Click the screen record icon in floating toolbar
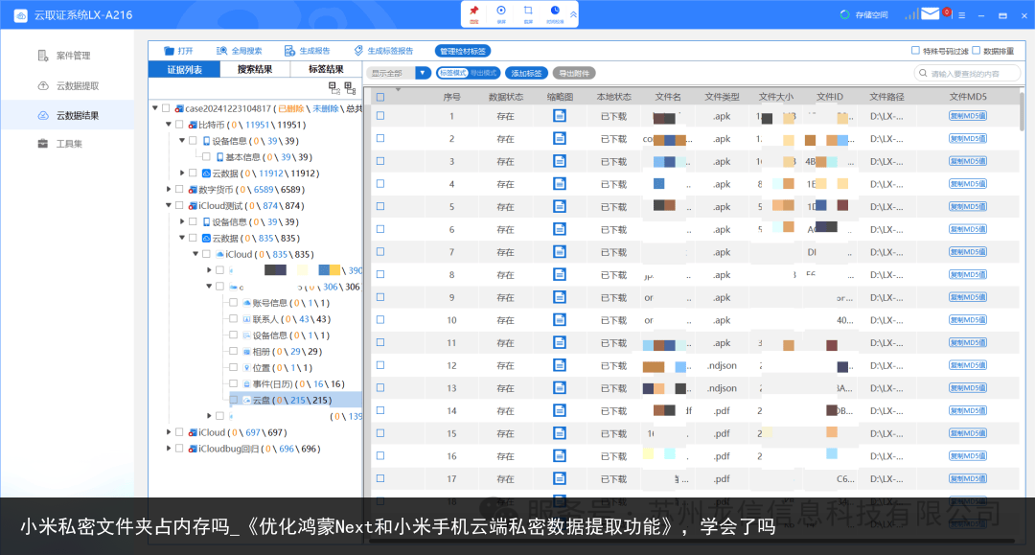1035x555 pixels. [x=501, y=11]
